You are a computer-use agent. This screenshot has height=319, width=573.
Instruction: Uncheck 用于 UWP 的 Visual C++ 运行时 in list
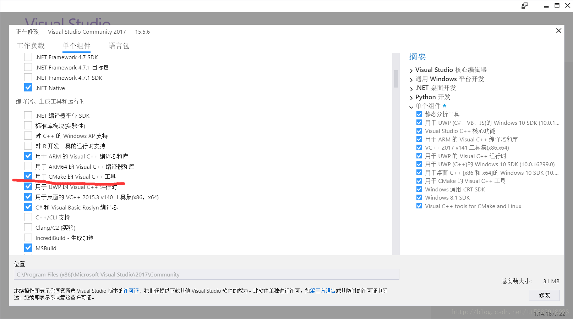click(28, 186)
